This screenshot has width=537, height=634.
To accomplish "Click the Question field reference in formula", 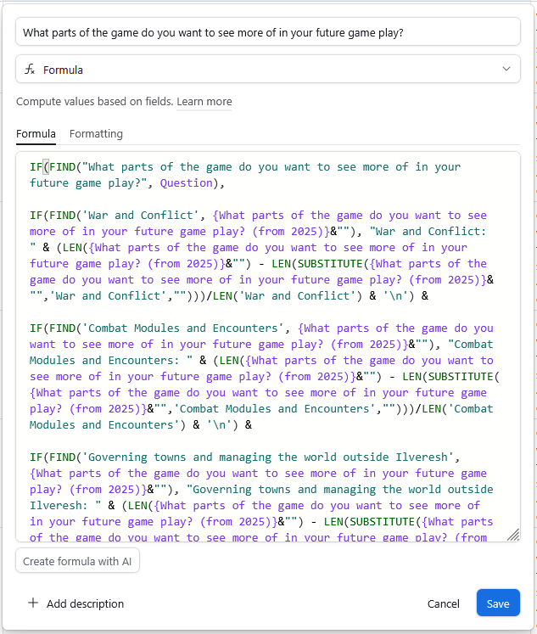I will (187, 183).
